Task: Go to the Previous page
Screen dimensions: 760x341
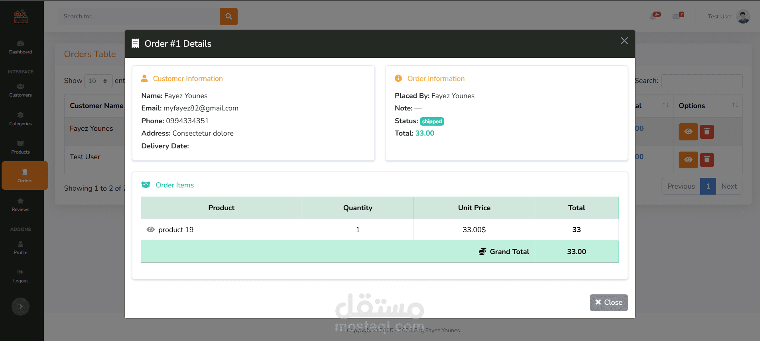Action: click(681, 186)
